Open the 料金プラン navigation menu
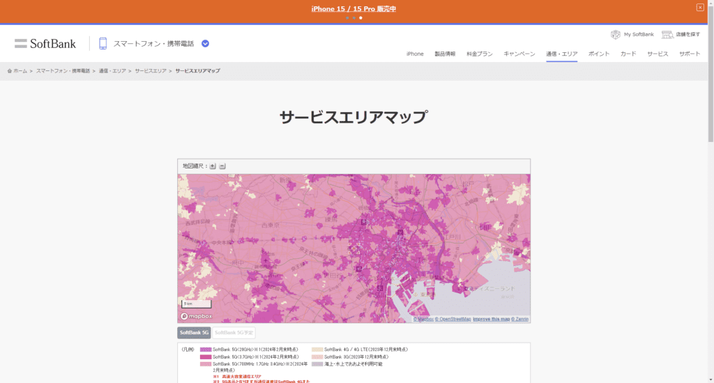 point(480,54)
